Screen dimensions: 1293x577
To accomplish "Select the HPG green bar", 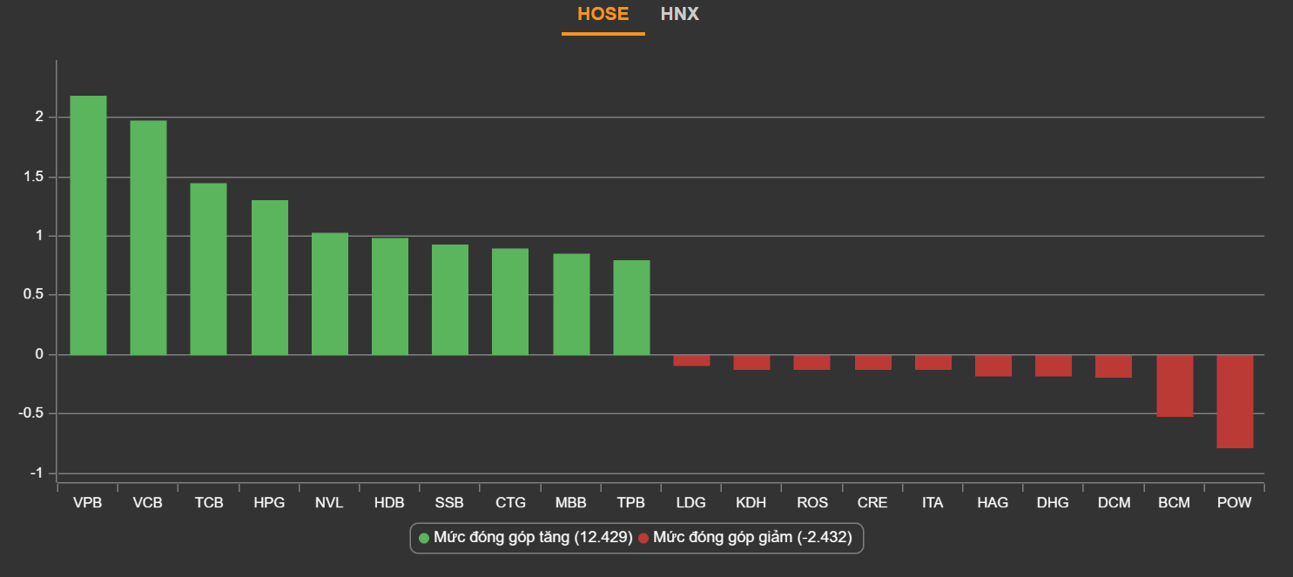I will tap(270, 278).
